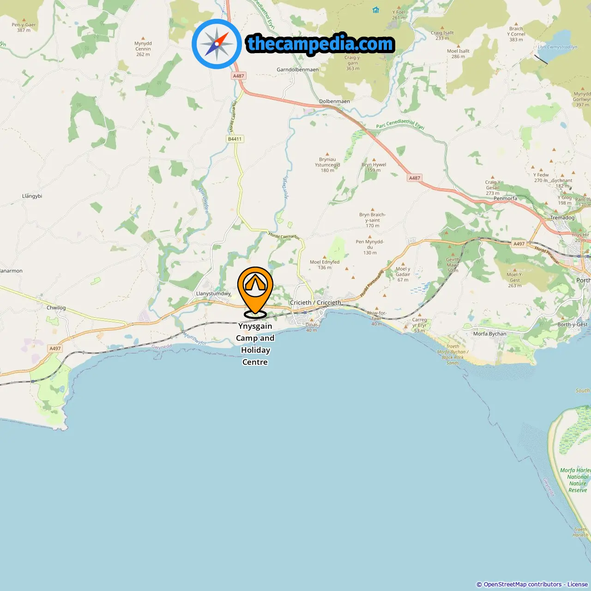Click the Mynydd Cennin peak marker
The height and width of the screenshot is (591, 591).
[x=143, y=38]
